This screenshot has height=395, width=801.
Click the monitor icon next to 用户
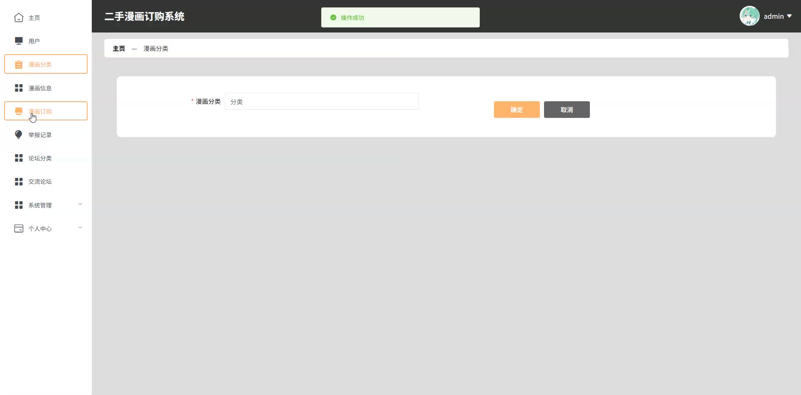[19, 41]
